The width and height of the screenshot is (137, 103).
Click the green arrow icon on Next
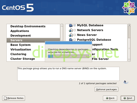click(125, 98)
